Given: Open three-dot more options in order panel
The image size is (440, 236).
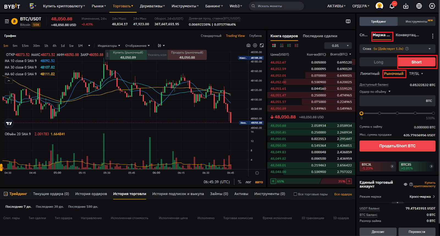Looking at the screenshot, I should 433,36.
